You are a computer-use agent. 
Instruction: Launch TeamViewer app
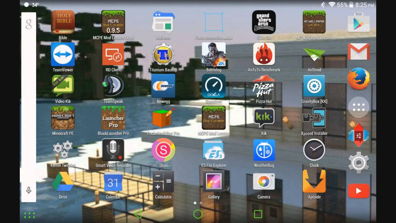point(63,54)
